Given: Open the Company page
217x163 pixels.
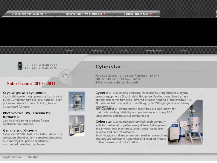Looking at the screenshot, I should 97,51.
